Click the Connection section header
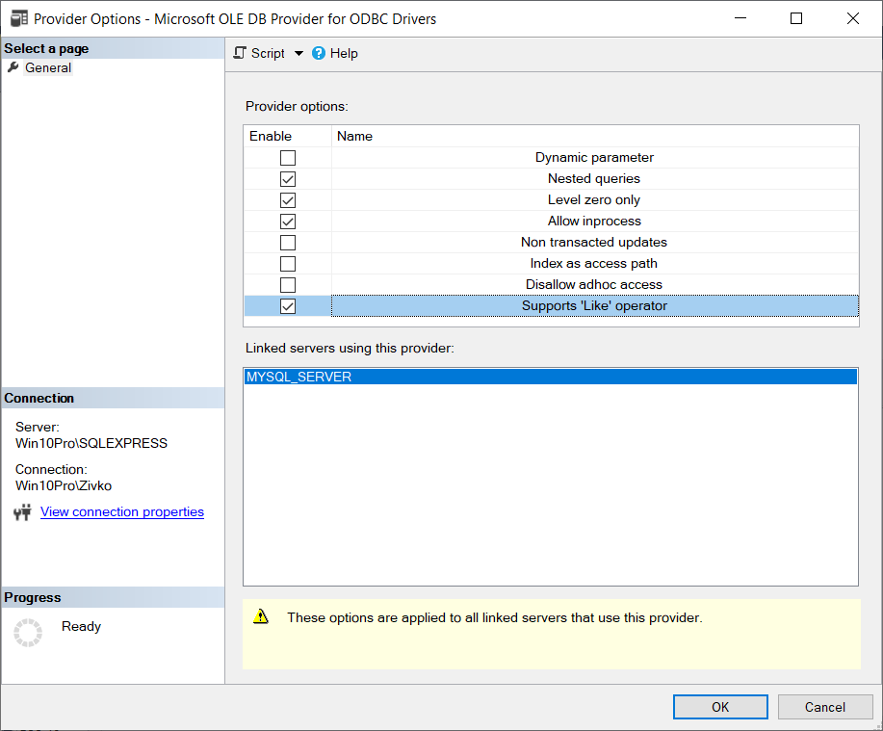Image resolution: width=883 pixels, height=731 pixels. 113,398
